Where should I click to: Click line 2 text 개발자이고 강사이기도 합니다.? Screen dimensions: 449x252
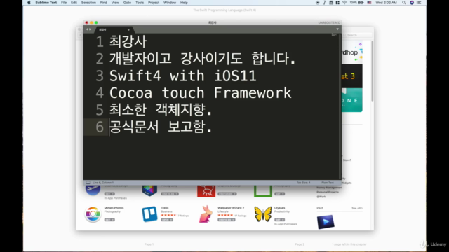click(202, 59)
